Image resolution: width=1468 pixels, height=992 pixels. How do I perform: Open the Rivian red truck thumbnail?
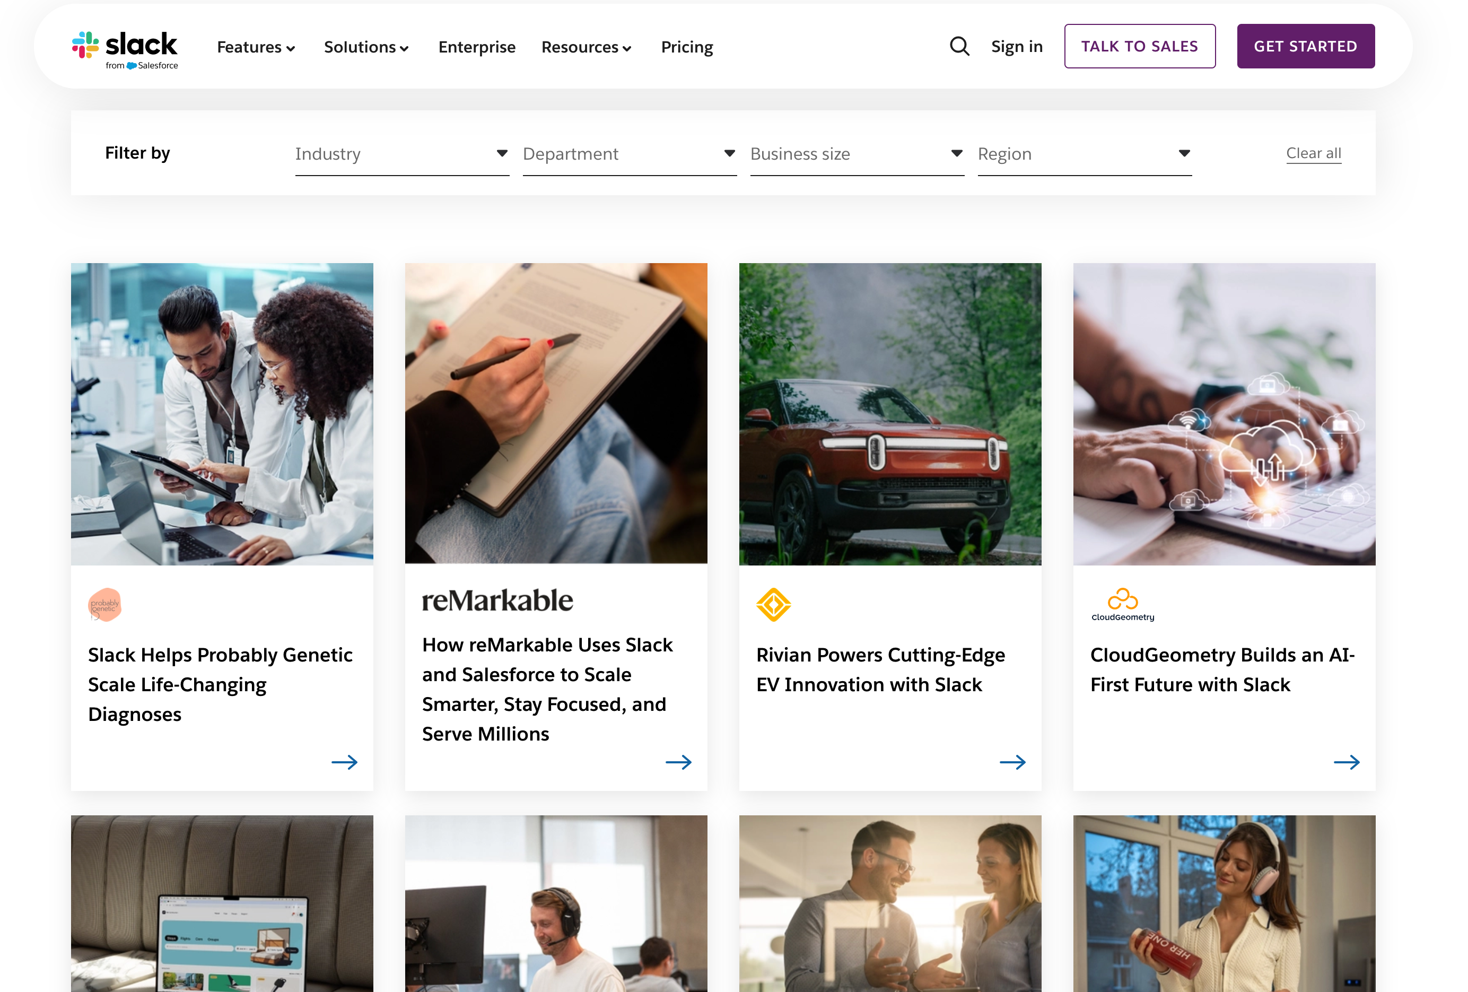coord(889,414)
